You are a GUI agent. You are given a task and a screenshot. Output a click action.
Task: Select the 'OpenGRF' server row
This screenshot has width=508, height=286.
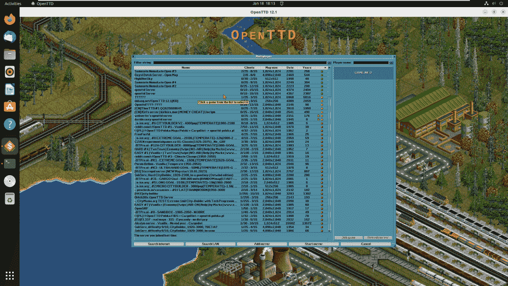231,208
